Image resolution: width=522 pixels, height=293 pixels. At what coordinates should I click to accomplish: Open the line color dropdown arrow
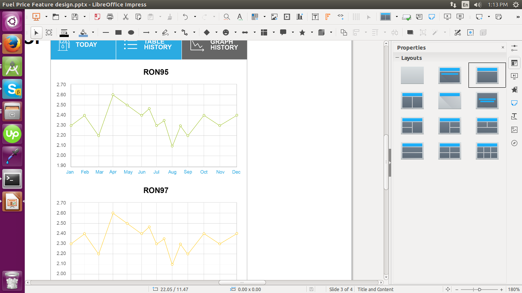(74, 32)
